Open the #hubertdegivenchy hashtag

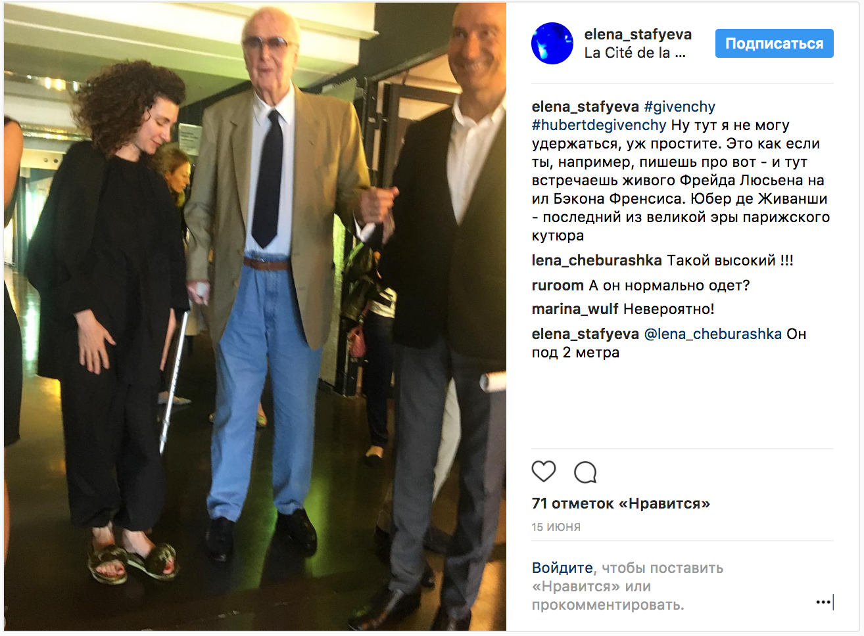pyautogui.click(x=599, y=125)
